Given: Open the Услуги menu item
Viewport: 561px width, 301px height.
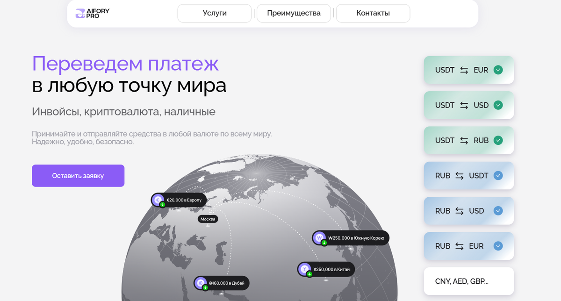Looking at the screenshot, I should click(214, 13).
